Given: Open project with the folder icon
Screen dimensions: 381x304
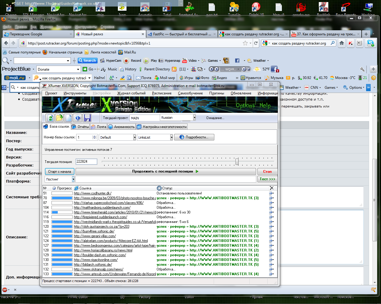Looking at the screenshot, I should [x=60, y=118].
